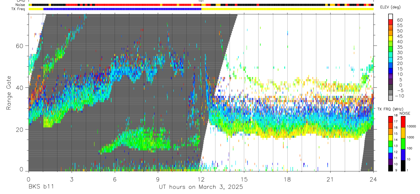Click the '21' hour tick on the x-axis

330,179
